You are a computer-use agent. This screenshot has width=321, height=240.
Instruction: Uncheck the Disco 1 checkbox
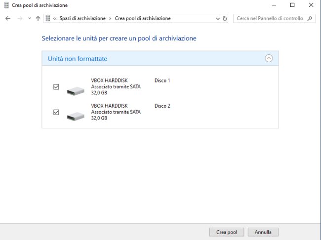pos(56,87)
